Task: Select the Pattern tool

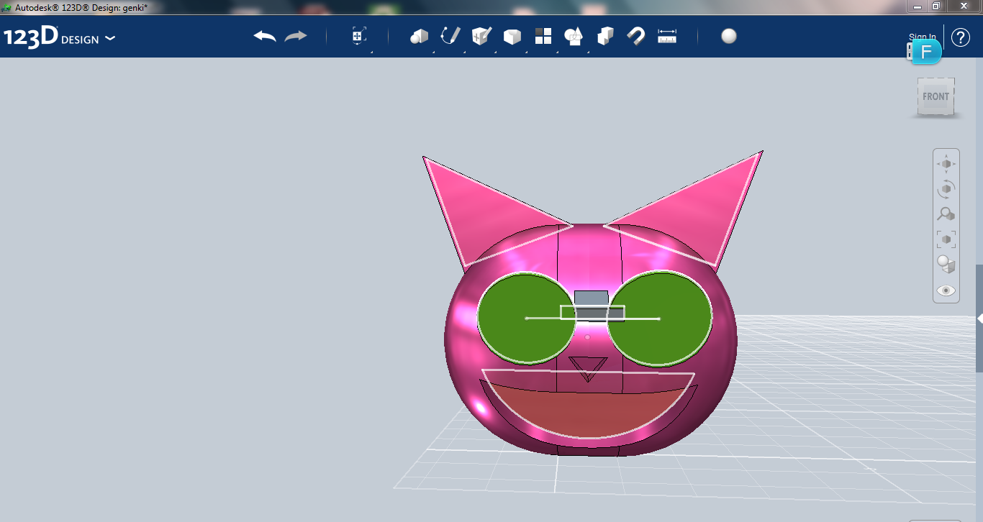Action: [543, 36]
